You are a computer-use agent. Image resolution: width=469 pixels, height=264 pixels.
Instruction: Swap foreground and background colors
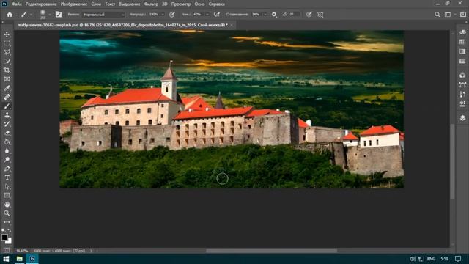10,230
